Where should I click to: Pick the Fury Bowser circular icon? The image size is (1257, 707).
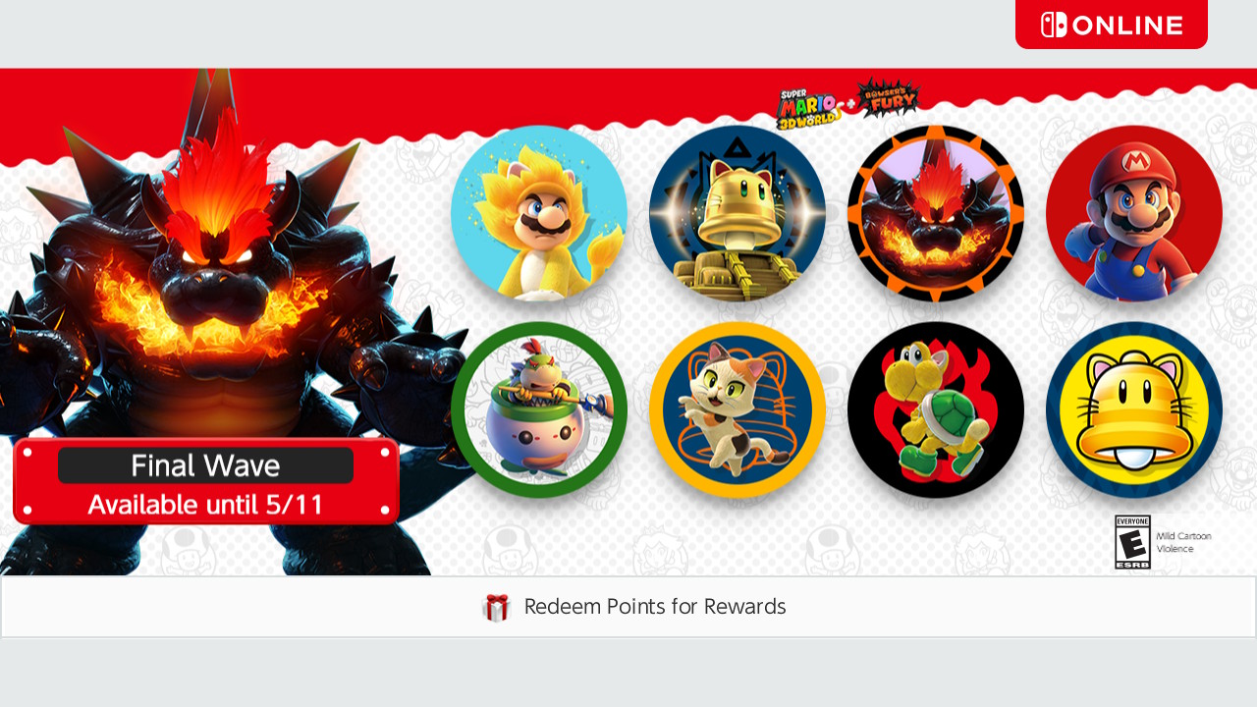936,213
